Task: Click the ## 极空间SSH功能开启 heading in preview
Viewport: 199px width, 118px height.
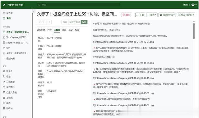Action: [x=104, y=57]
